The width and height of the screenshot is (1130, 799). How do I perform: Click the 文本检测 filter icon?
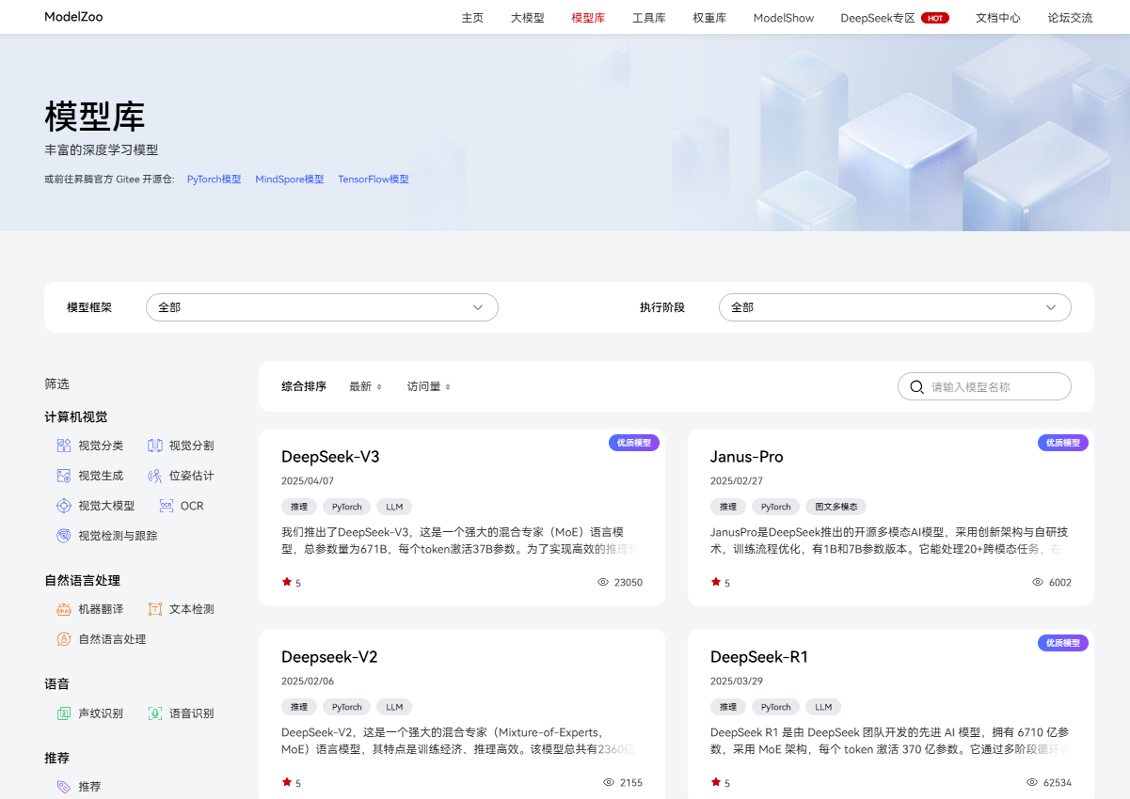155,609
